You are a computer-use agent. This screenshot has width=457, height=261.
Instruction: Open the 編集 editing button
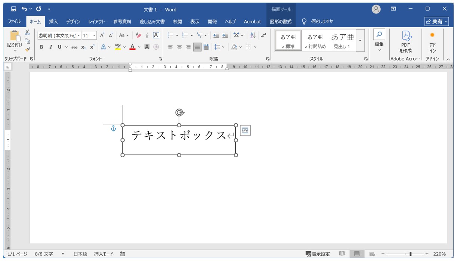click(x=379, y=41)
